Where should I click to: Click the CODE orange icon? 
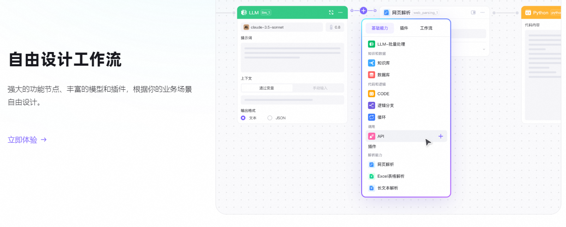point(371,93)
